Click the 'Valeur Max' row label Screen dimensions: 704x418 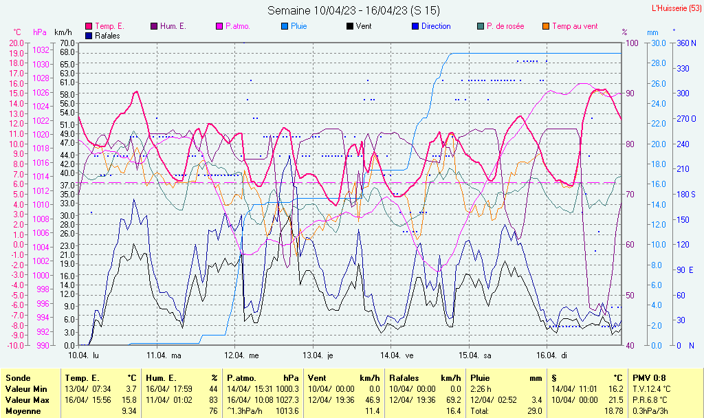tap(27, 400)
